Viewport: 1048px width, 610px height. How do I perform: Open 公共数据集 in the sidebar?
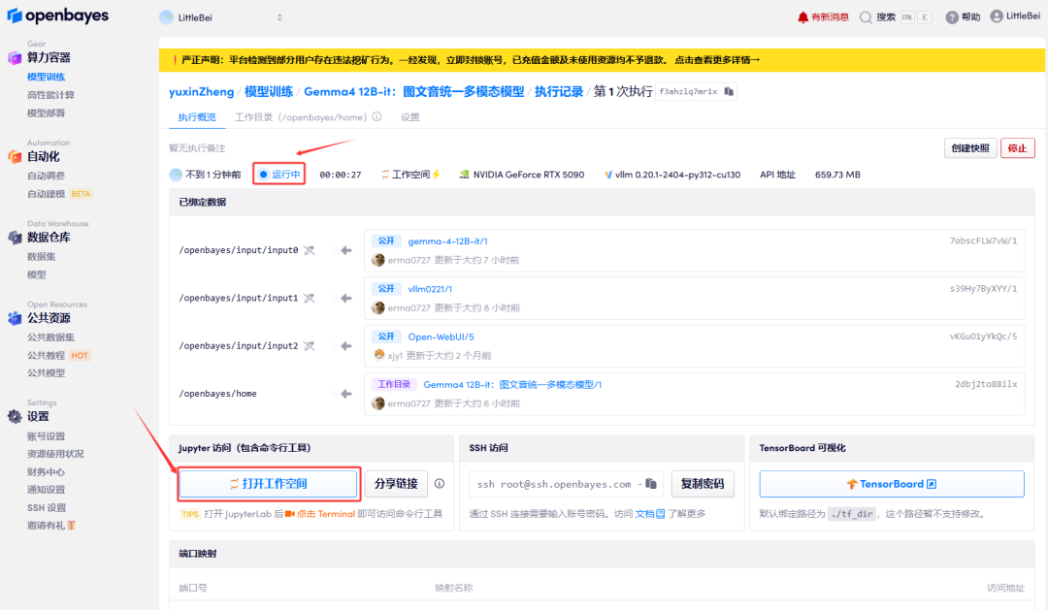click(50, 337)
